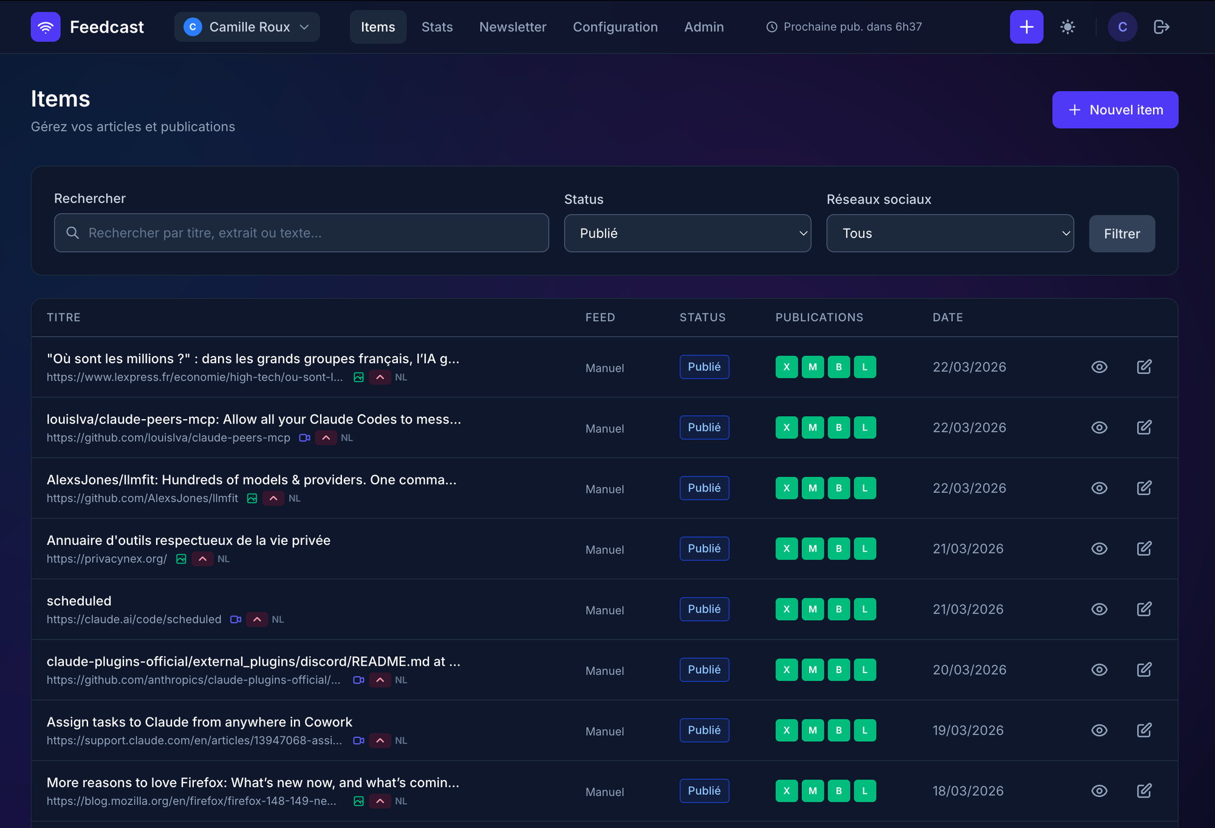
Task: Click the Nouvel item button
Action: coord(1115,110)
